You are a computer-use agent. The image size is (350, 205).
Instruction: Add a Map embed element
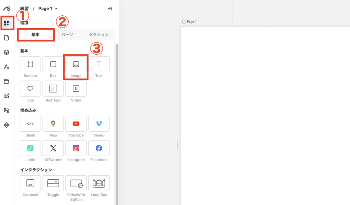coord(53,124)
